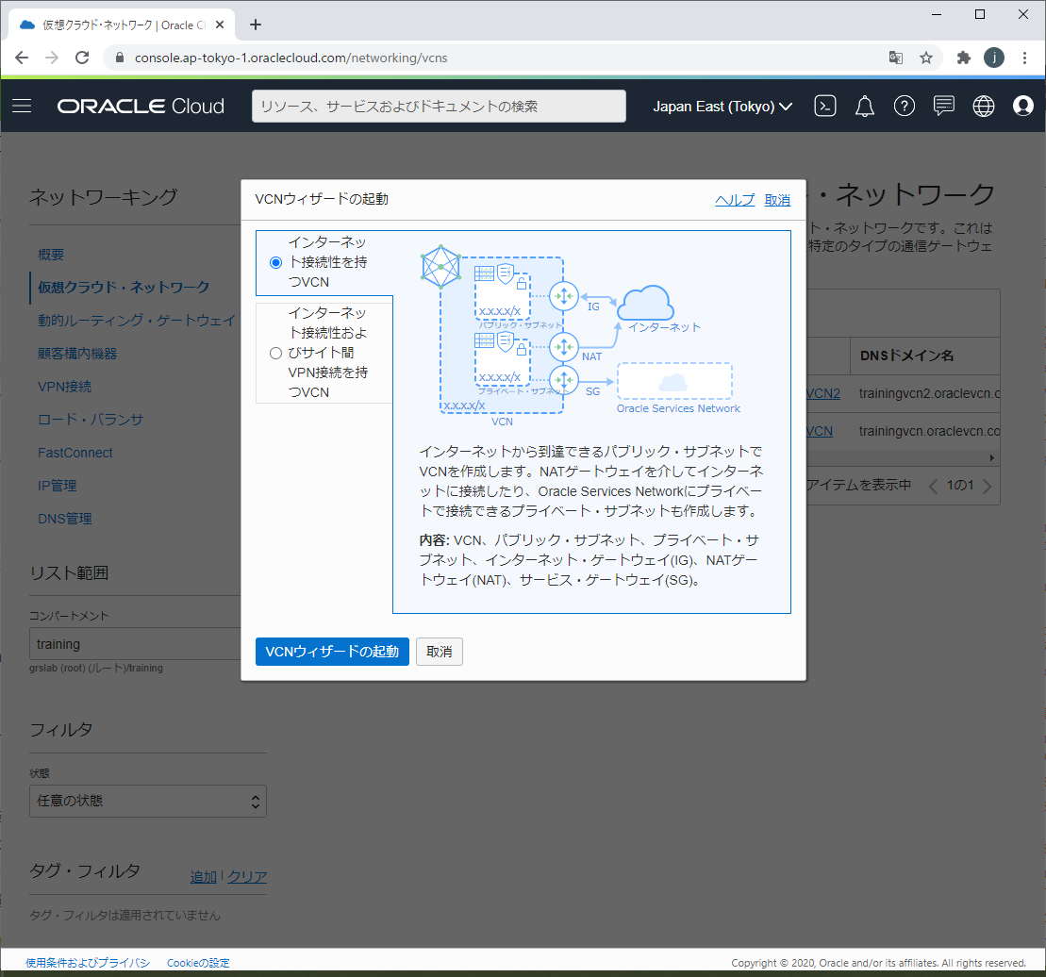Open the 任意の状態 state filter dropdown

coord(148,801)
